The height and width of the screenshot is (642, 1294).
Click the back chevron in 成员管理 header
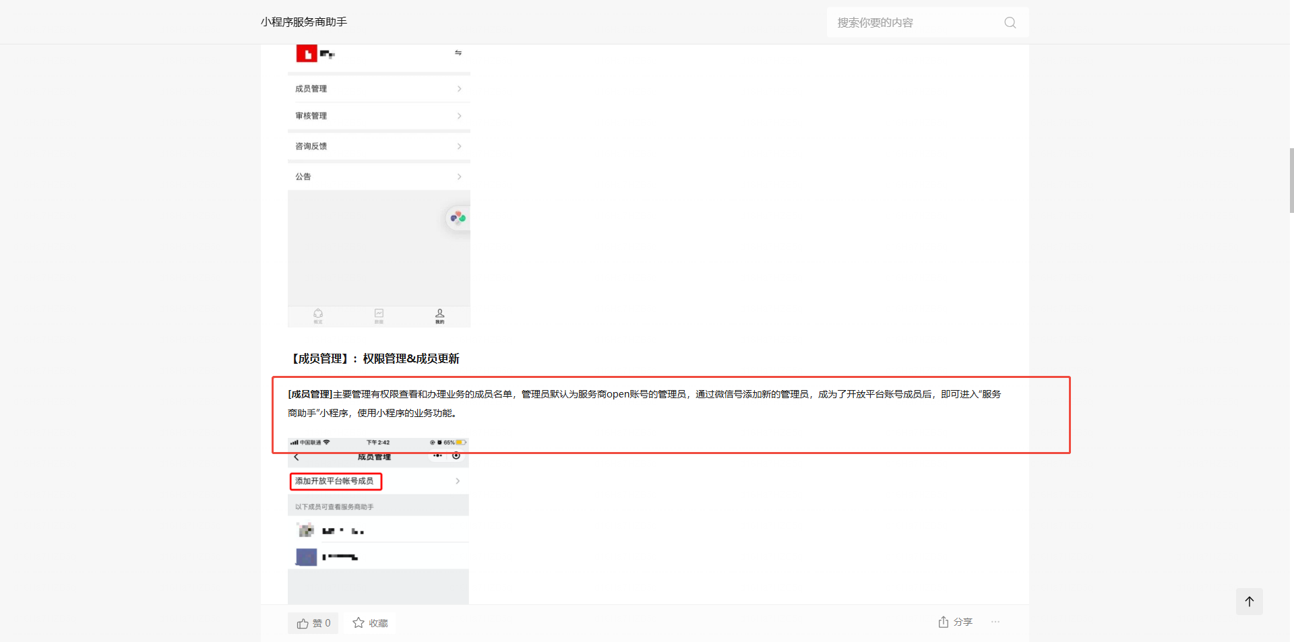point(297,457)
